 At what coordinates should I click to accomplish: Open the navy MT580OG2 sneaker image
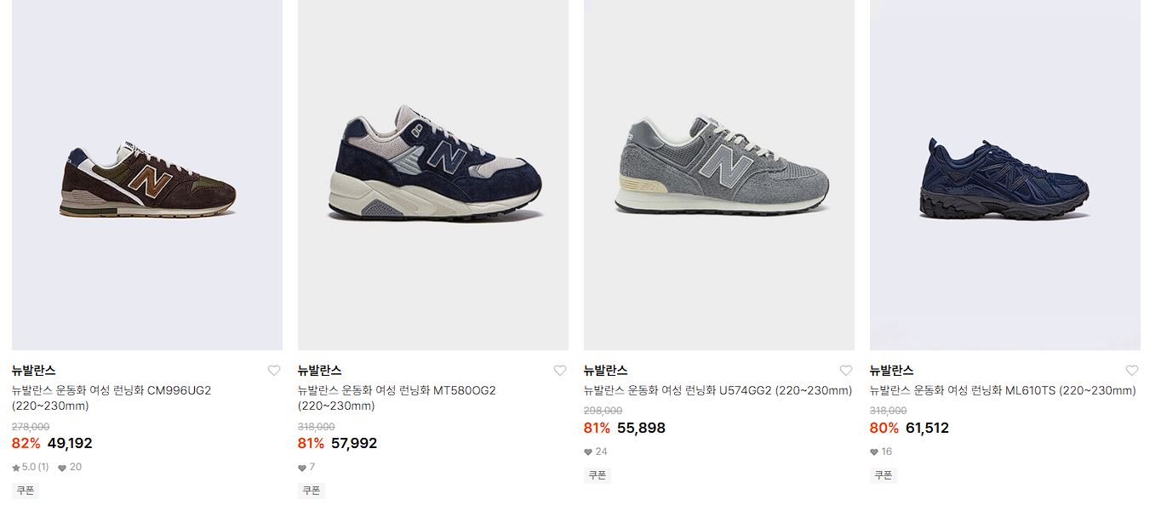433,174
